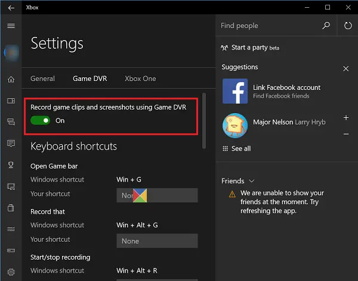
Task: Open the hamburger menu in sidebar
Action: 11,26
